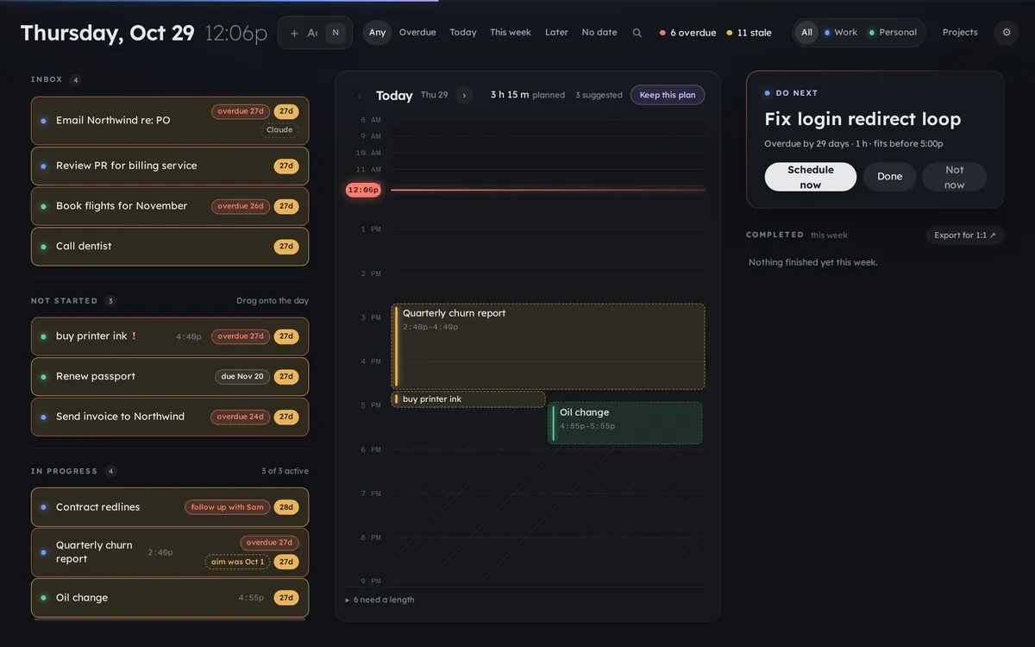Click 4:55p time on Oil change task
The image size is (1035, 647).
pos(251,598)
